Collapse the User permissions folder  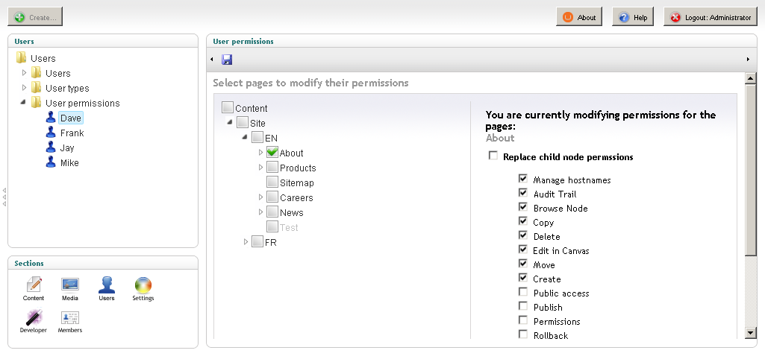pos(23,103)
